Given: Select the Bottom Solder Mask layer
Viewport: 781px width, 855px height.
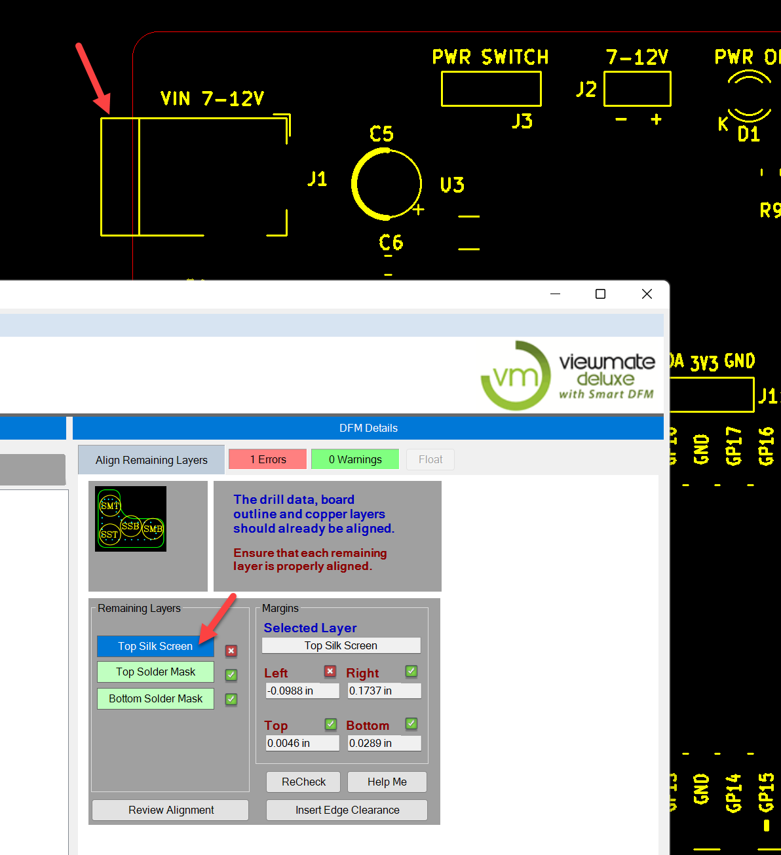Looking at the screenshot, I should [x=155, y=698].
